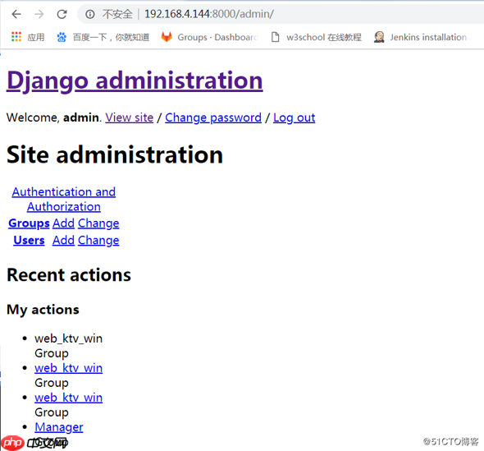
Task: Open the Baidu bookmark
Action: tap(103, 38)
